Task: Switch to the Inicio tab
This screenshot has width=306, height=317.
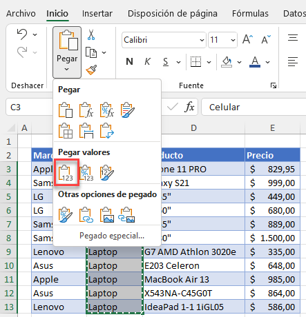Action: [57, 14]
